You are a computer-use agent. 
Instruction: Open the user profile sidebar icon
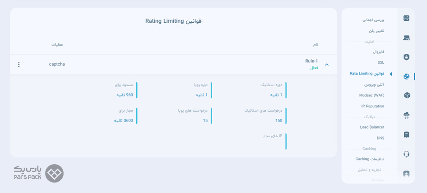click(406, 174)
